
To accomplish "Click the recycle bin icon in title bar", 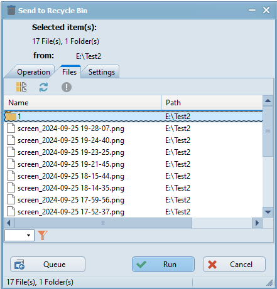I will tap(11, 10).
